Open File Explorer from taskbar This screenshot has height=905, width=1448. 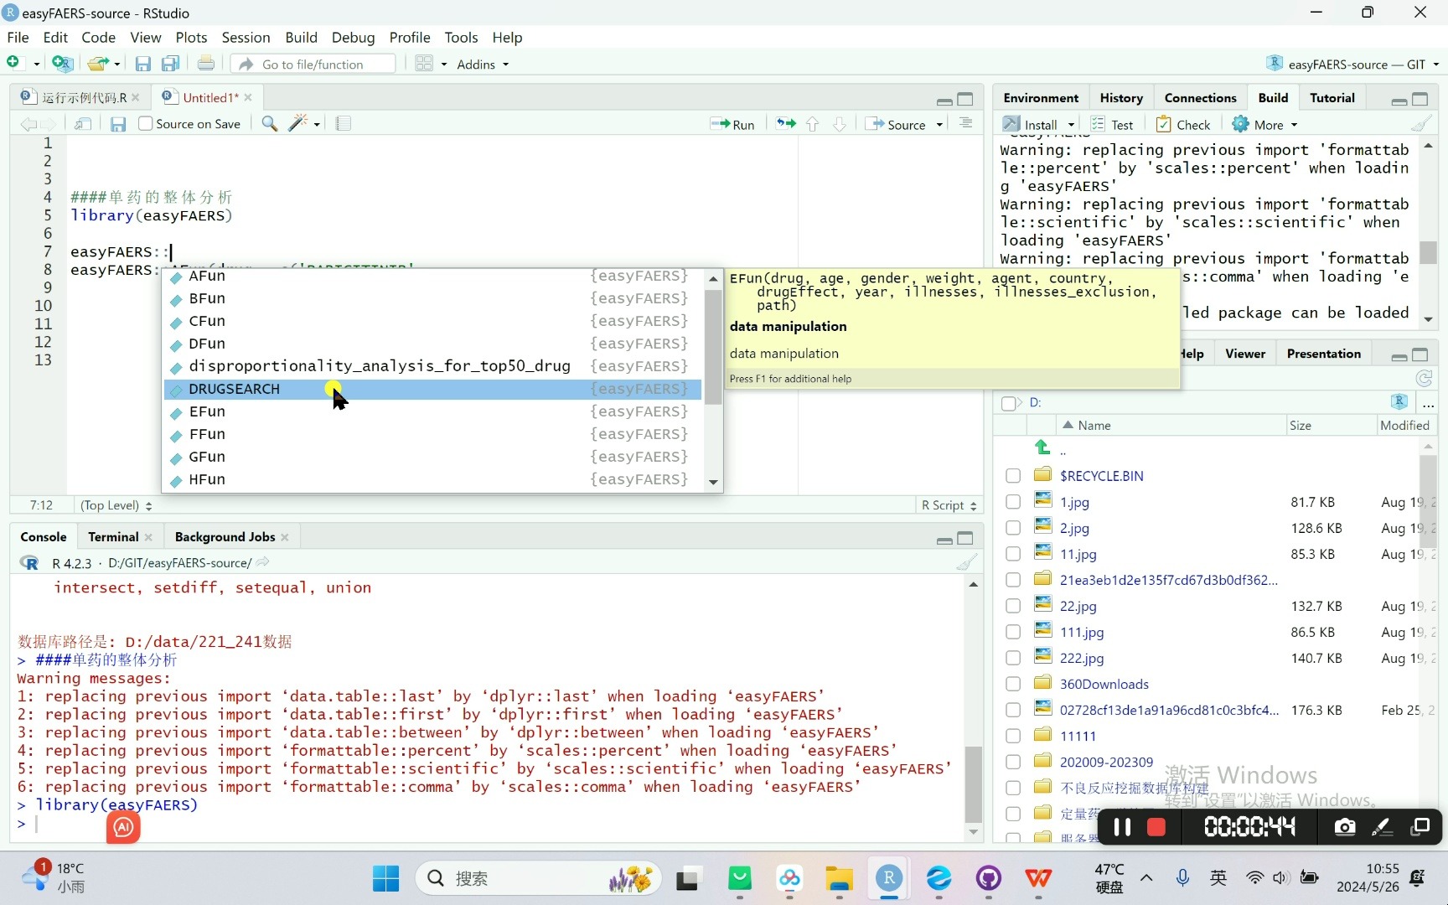(x=839, y=878)
